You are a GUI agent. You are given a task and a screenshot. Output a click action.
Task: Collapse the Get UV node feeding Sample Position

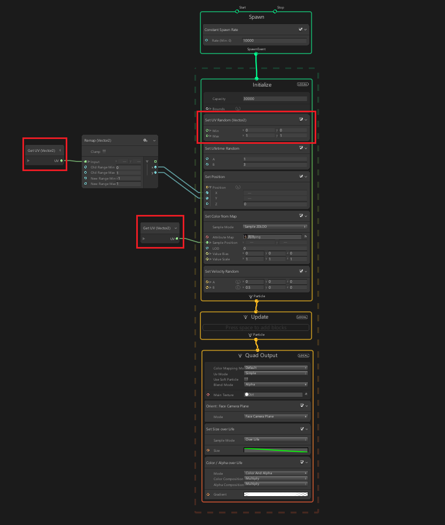point(176,228)
